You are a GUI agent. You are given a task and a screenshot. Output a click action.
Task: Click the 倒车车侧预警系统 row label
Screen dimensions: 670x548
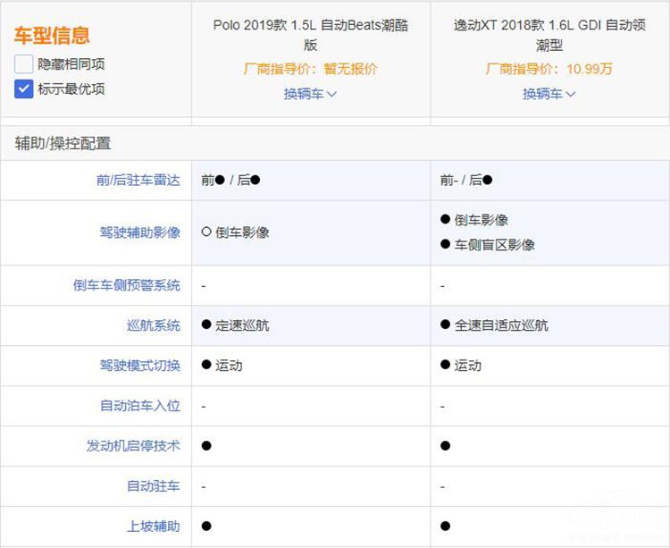(126, 285)
